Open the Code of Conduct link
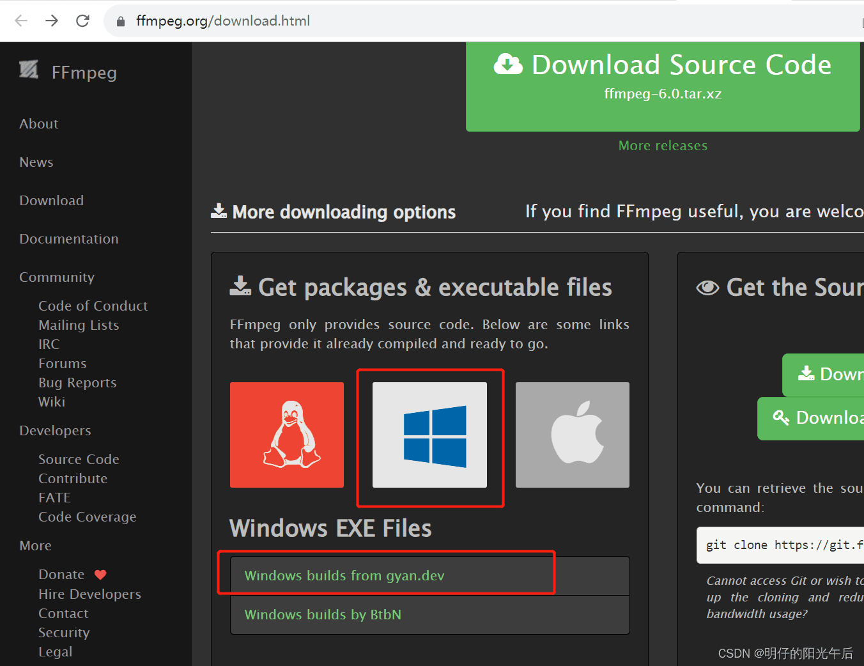The width and height of the screenshot is (864, 666). pyautogui.click(x=93, y=306)
